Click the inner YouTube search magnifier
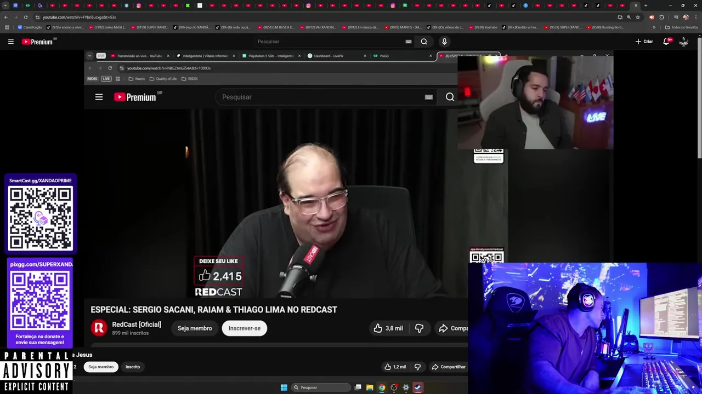Screen dimensions: 702x394 [x=450, y=97]
